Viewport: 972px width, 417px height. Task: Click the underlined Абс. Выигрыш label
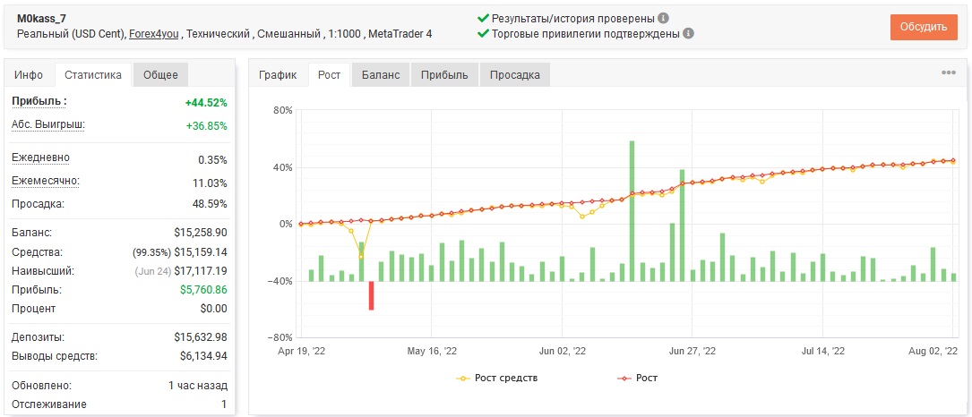tap(47, 124)
